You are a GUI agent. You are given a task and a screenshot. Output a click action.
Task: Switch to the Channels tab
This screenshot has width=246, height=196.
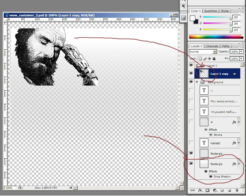click(211, 46)
